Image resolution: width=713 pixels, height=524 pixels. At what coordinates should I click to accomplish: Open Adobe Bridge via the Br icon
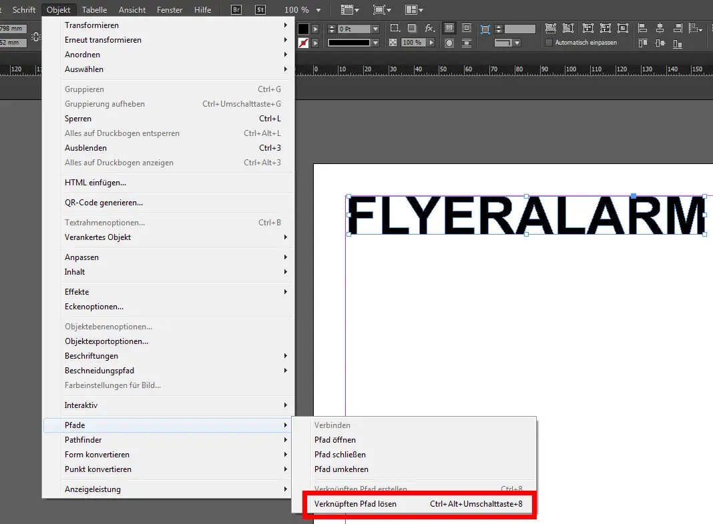click(x=236, y=9)
